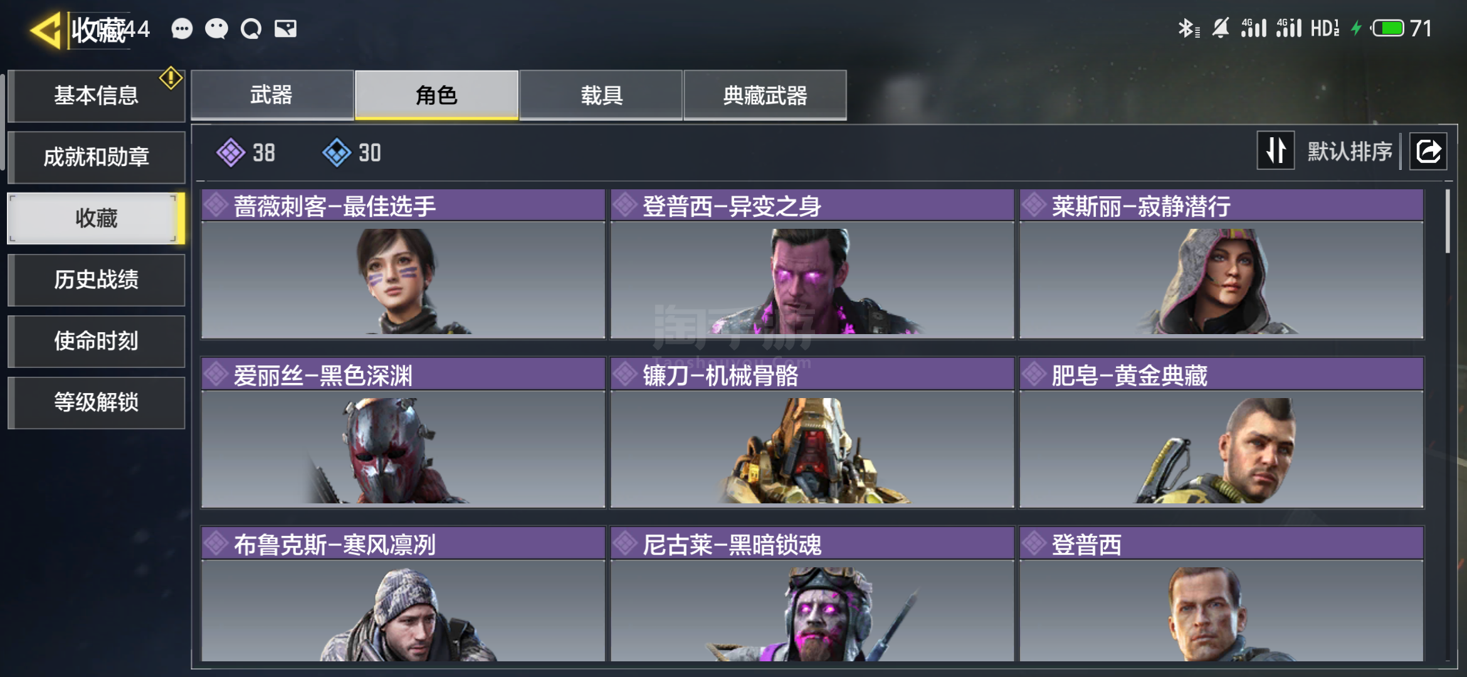Tap the yellow warning badge on 基本信息
Image resolution: width=1467 pixels, height=677 pixels.
[x=171, y=79]
